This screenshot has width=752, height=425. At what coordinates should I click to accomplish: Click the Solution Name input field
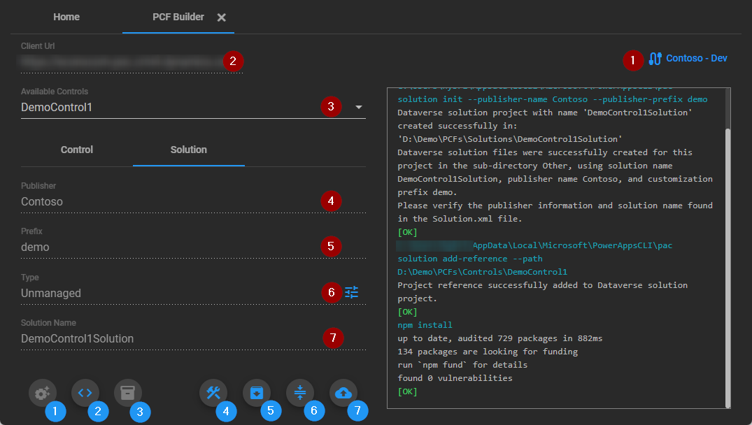(168, 339)
